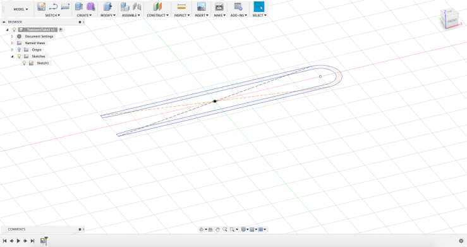Open the SELECT menu
This screenshot has width=467, height=247.
tap(260, 15)
